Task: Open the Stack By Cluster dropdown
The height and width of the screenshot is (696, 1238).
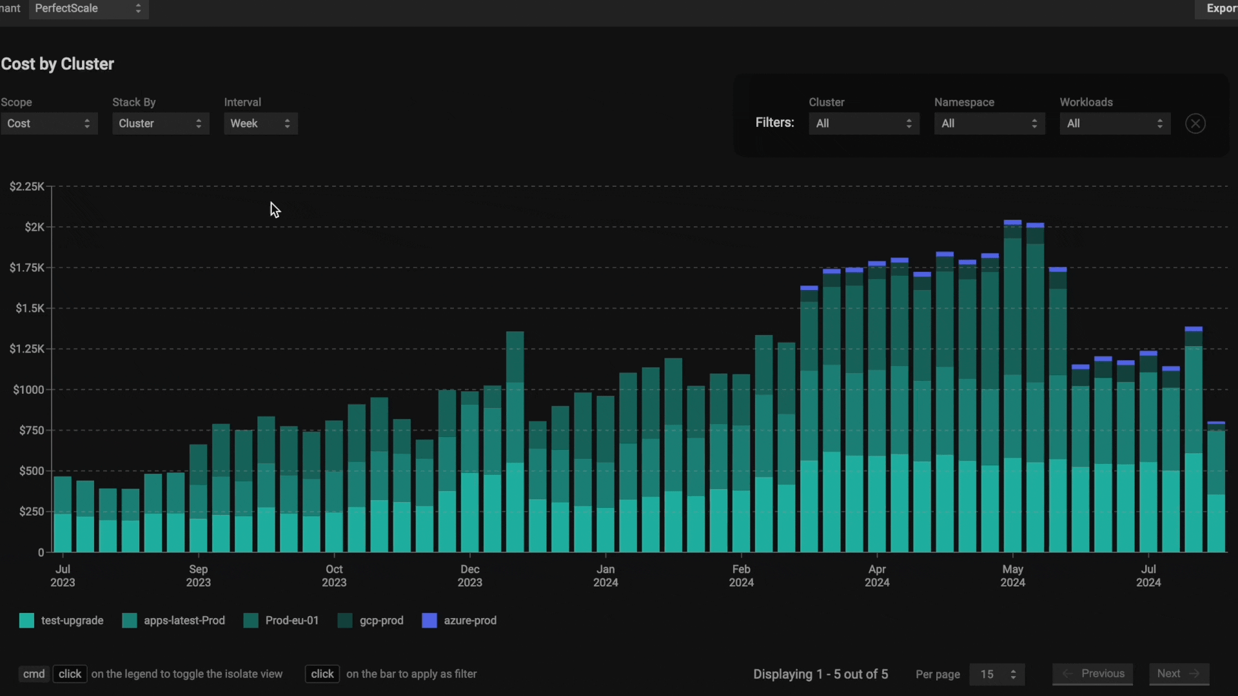Action: (161, 124)
